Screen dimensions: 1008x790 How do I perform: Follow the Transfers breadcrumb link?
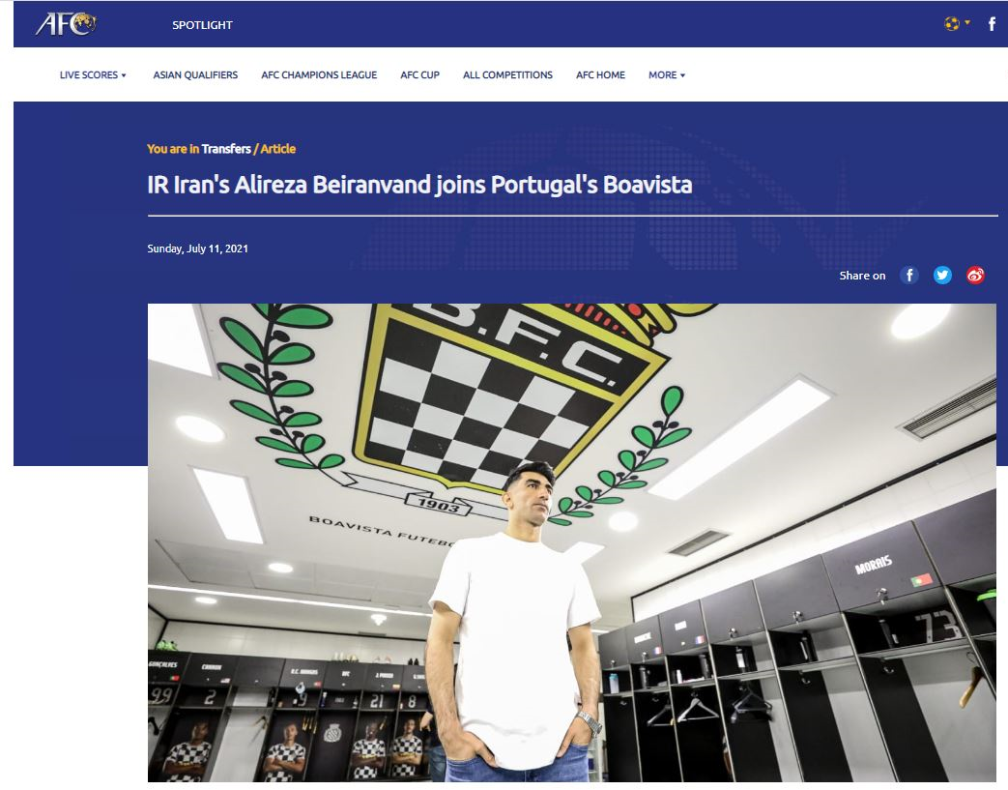coord(226,149)
